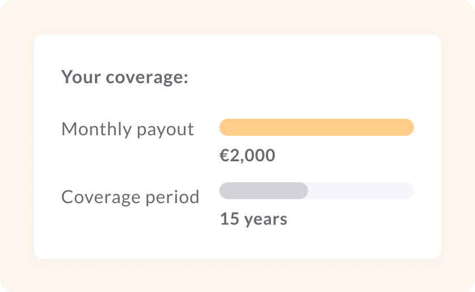The width and height of the screenshot is (475, 292).
Task: Click the "Monthly payout" label
Action: click(127, 129)
